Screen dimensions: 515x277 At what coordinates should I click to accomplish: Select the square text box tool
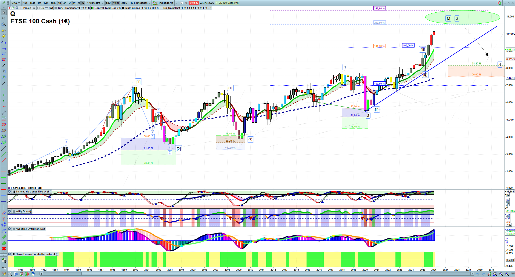[4, 72]
